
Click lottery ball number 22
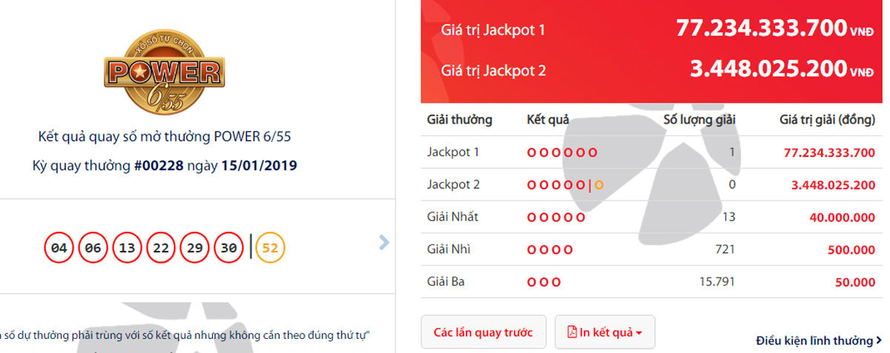(x=161, y=248)
